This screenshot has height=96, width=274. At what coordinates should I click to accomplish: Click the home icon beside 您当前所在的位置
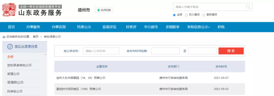tap(4, 37)
